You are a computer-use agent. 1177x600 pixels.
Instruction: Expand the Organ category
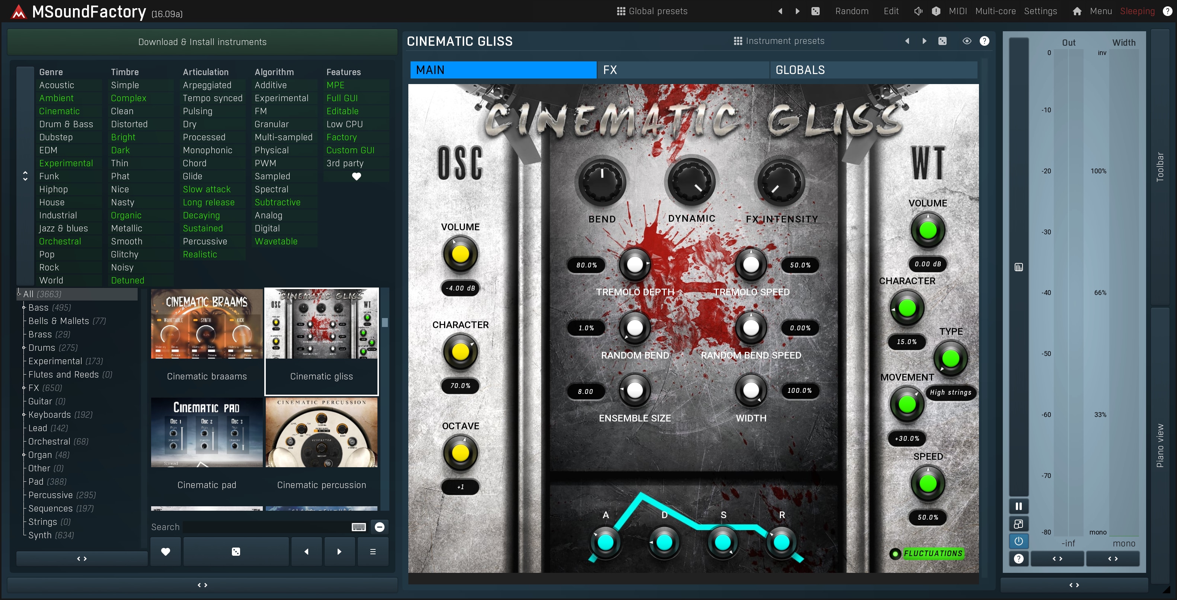tap(24, 455)
